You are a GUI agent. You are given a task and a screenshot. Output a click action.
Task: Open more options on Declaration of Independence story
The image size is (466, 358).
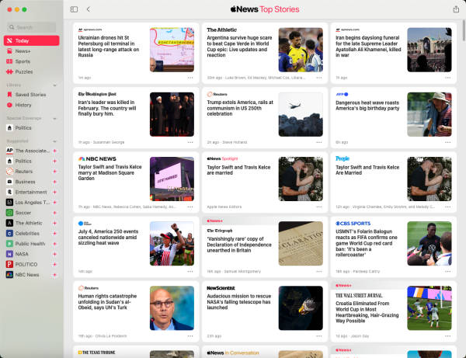(x=319, y=272)
